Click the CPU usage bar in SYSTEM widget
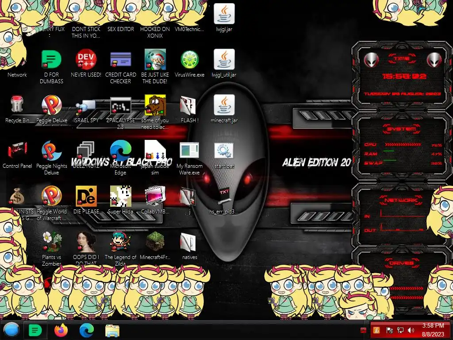The height and width of the screenshot is (340, 453). 403,145
